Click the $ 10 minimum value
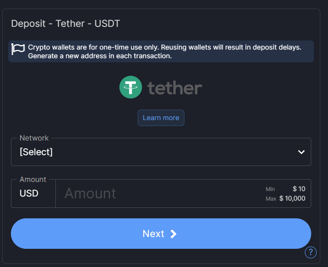 (299, 189)
